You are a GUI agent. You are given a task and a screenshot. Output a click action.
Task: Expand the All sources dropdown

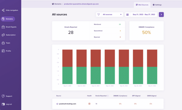point(112,15)
